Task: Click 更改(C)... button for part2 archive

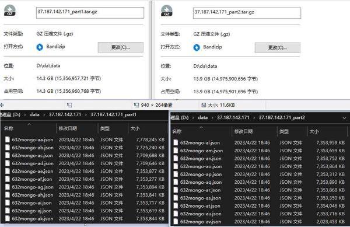Action: coord(278,48)
